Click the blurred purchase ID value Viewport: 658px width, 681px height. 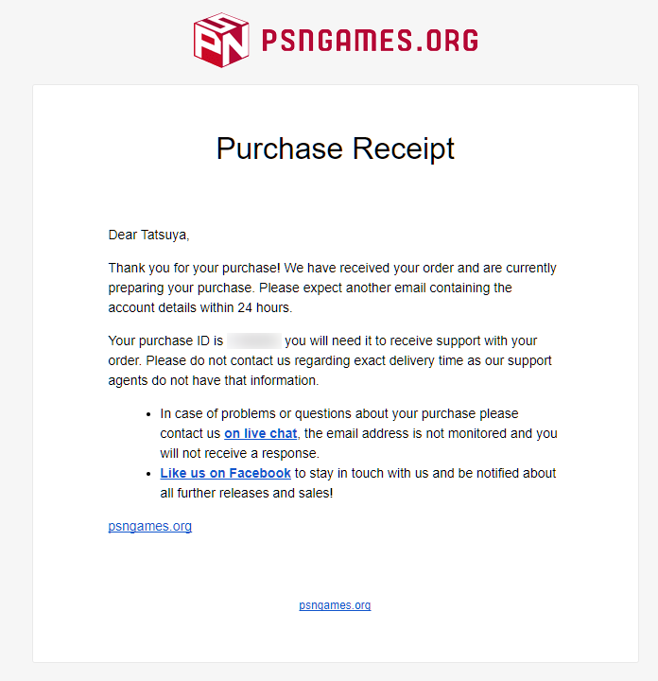[254, 340]
